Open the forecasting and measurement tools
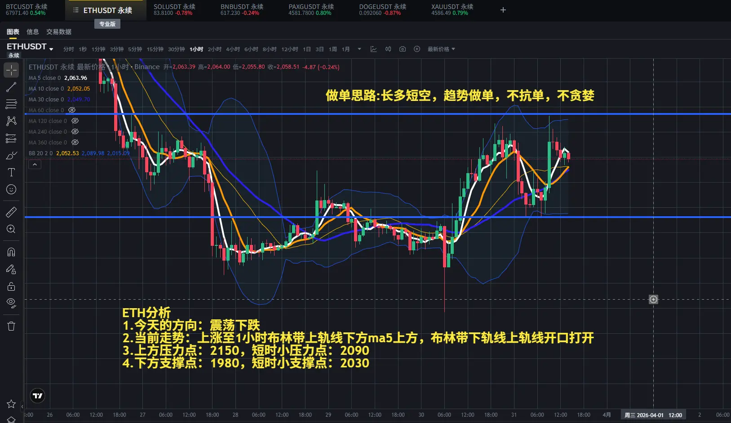 point(11,138)
